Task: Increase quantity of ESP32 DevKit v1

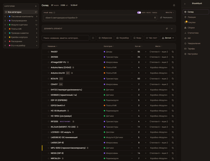Action: (x=146, y=106)
